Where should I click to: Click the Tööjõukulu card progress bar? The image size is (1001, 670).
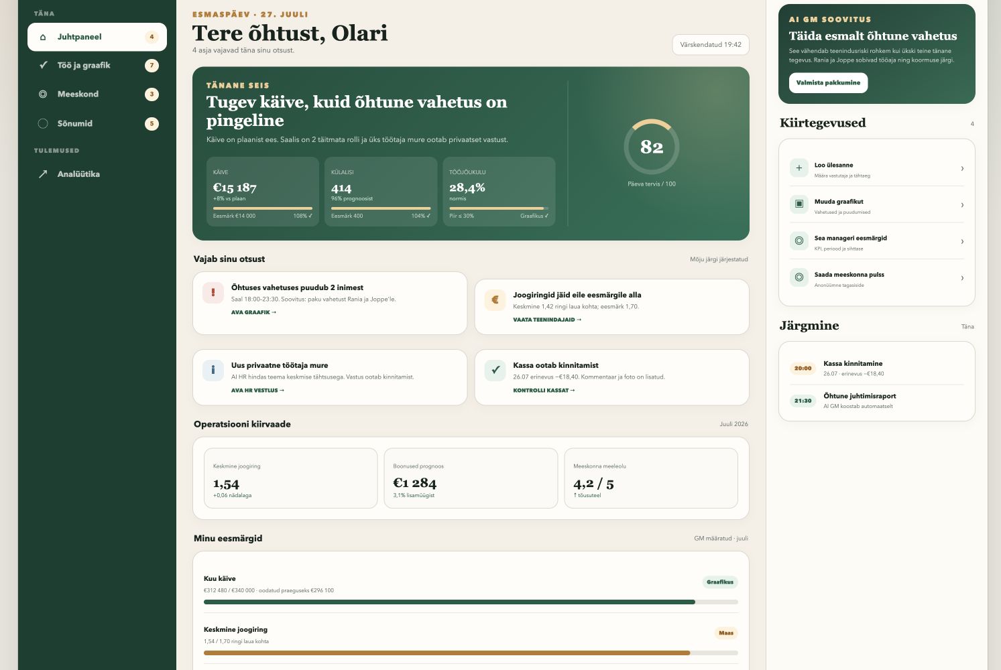(499, 208)
